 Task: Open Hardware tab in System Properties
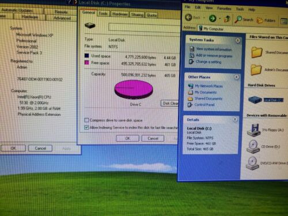click(29, 17)
